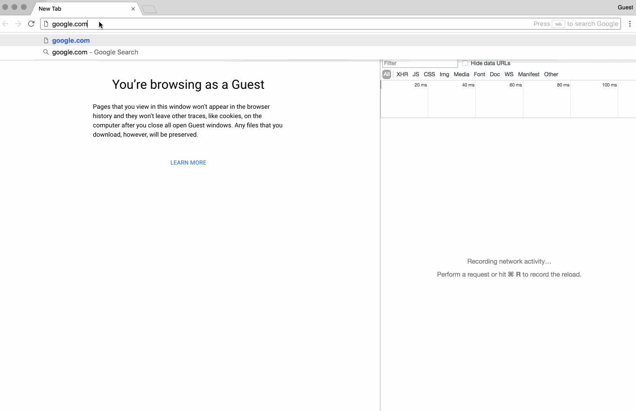636x411 pixels.
Task: Click the search magnifier icon in suggestions
Action: click(46, 52)
